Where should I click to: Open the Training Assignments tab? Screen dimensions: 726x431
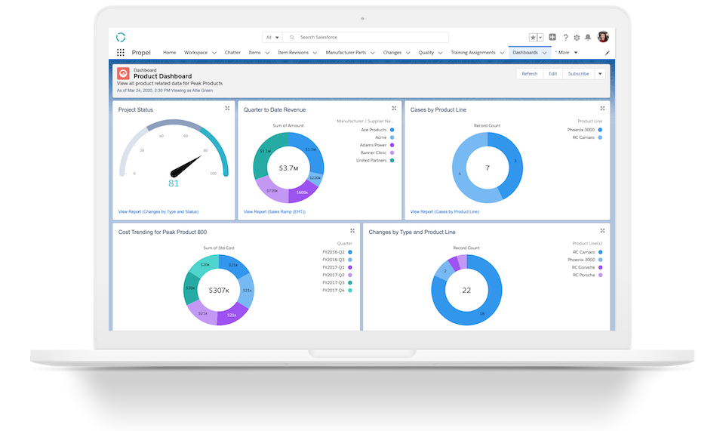[473, 53]
